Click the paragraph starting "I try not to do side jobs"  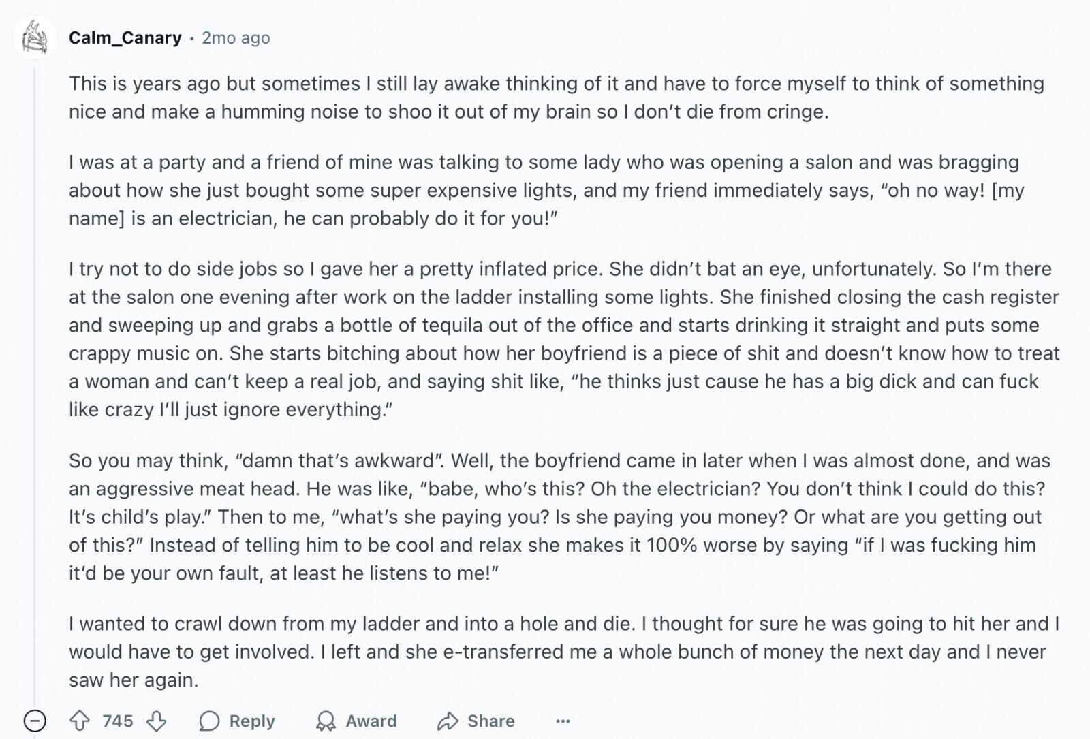[x=564, y=339]
